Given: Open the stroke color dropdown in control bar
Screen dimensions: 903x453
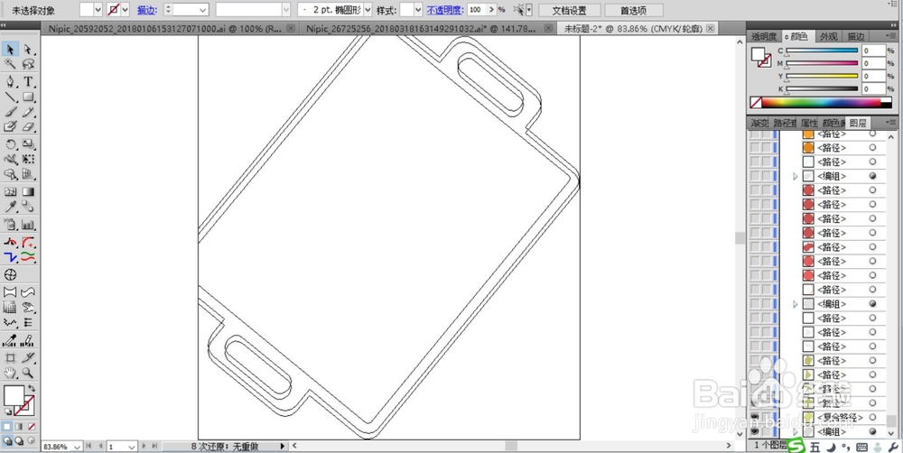Looking at the screenshot, I should pos(125,10).
